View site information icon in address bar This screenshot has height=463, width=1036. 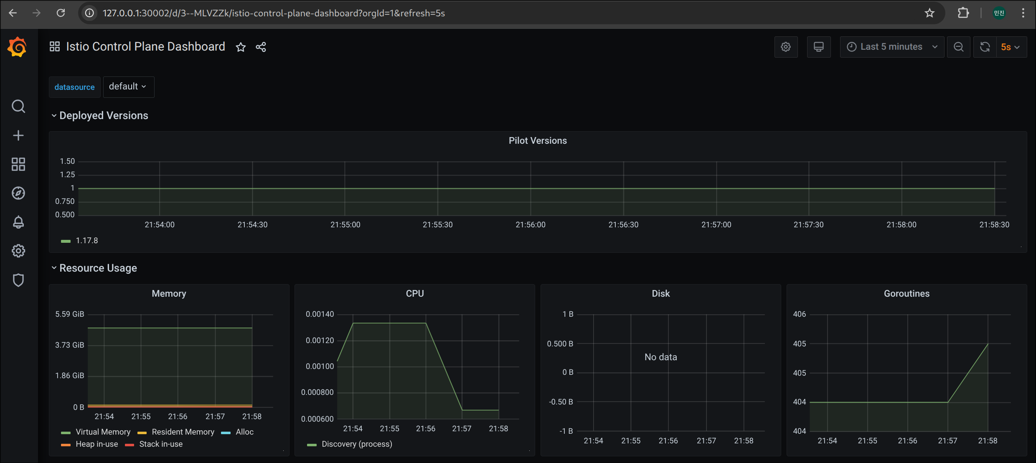click(89, 13)
